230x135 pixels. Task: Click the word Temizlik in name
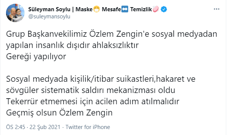(141, 9)
